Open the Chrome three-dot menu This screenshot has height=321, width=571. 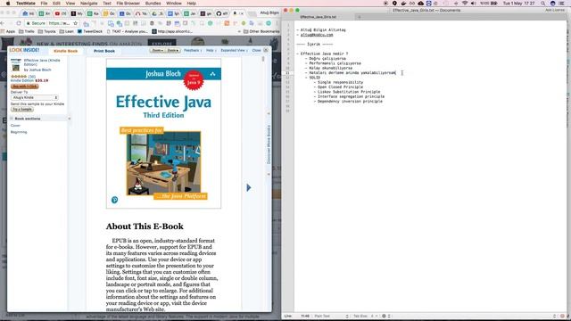click(277, 23)
